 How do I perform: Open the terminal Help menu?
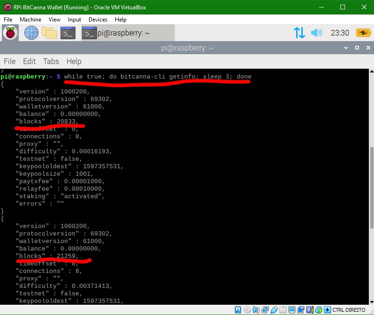click(74, 61)
